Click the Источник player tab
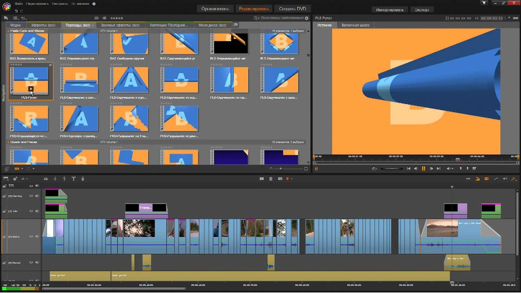Viewport: 521px width, 293px height. pyautogui.click(x=325, y=25)
